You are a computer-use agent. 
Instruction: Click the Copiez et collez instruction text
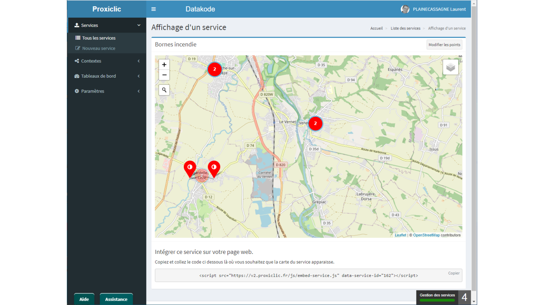[245, 262]
